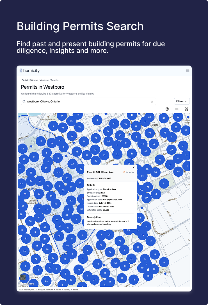The width and height of the screenshot is (208, 305).
Task: Open the Filters dropdown
Action: click(182, 101)
